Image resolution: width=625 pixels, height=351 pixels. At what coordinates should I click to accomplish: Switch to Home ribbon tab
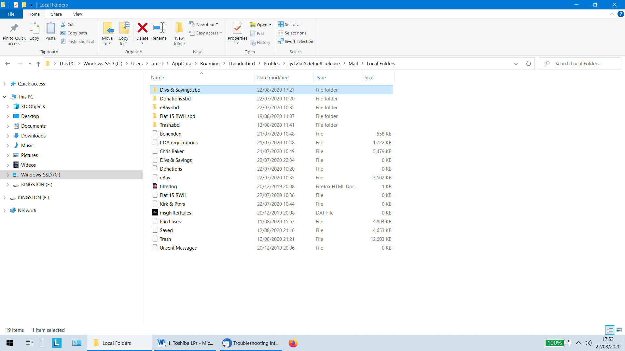point(34,14)
